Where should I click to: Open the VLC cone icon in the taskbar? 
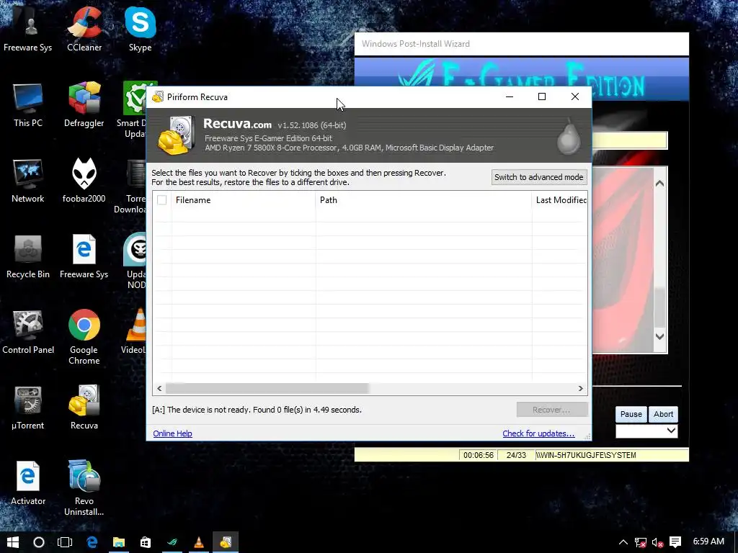[199, 542]
